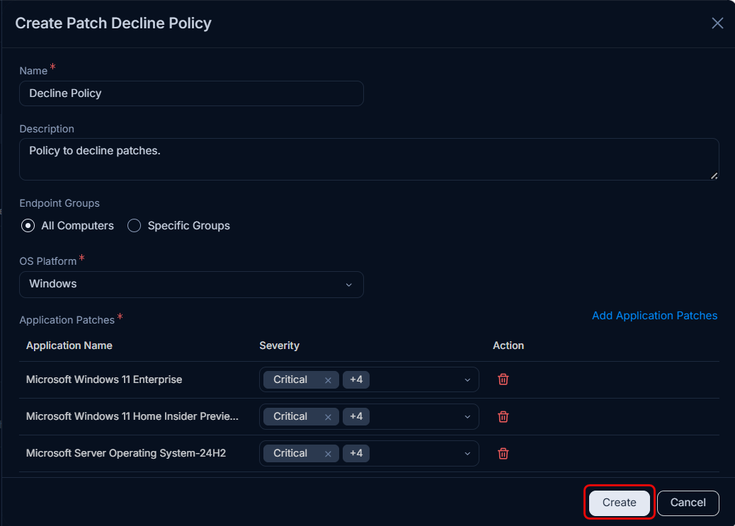Expand severity dropdown for Server Operating System-24H2
Screen dimensions: 735x526
[x=467, y=454]
